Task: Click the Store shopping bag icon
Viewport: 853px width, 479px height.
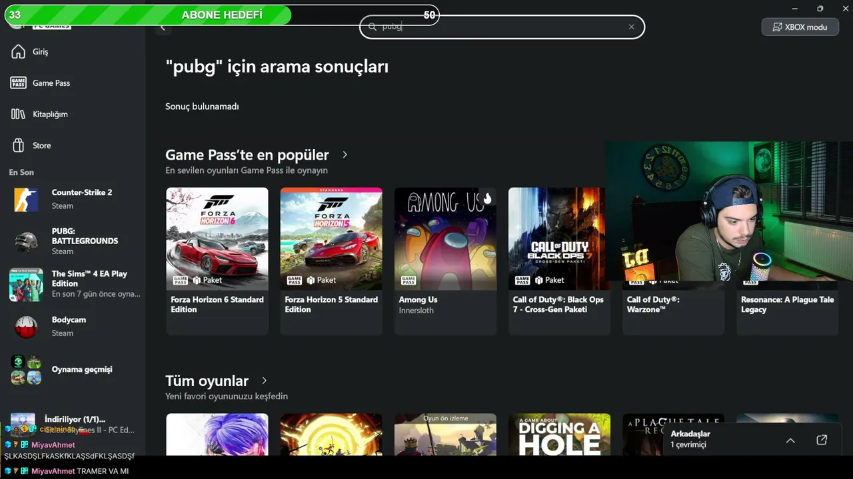Action: [x=18, y=146]
